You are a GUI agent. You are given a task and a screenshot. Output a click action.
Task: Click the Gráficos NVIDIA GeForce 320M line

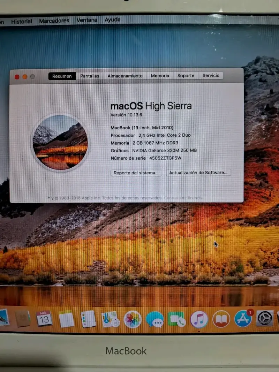click(154, 150)
